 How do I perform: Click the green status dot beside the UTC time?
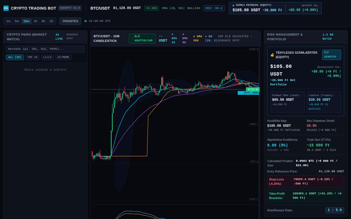tap(86, 21)
